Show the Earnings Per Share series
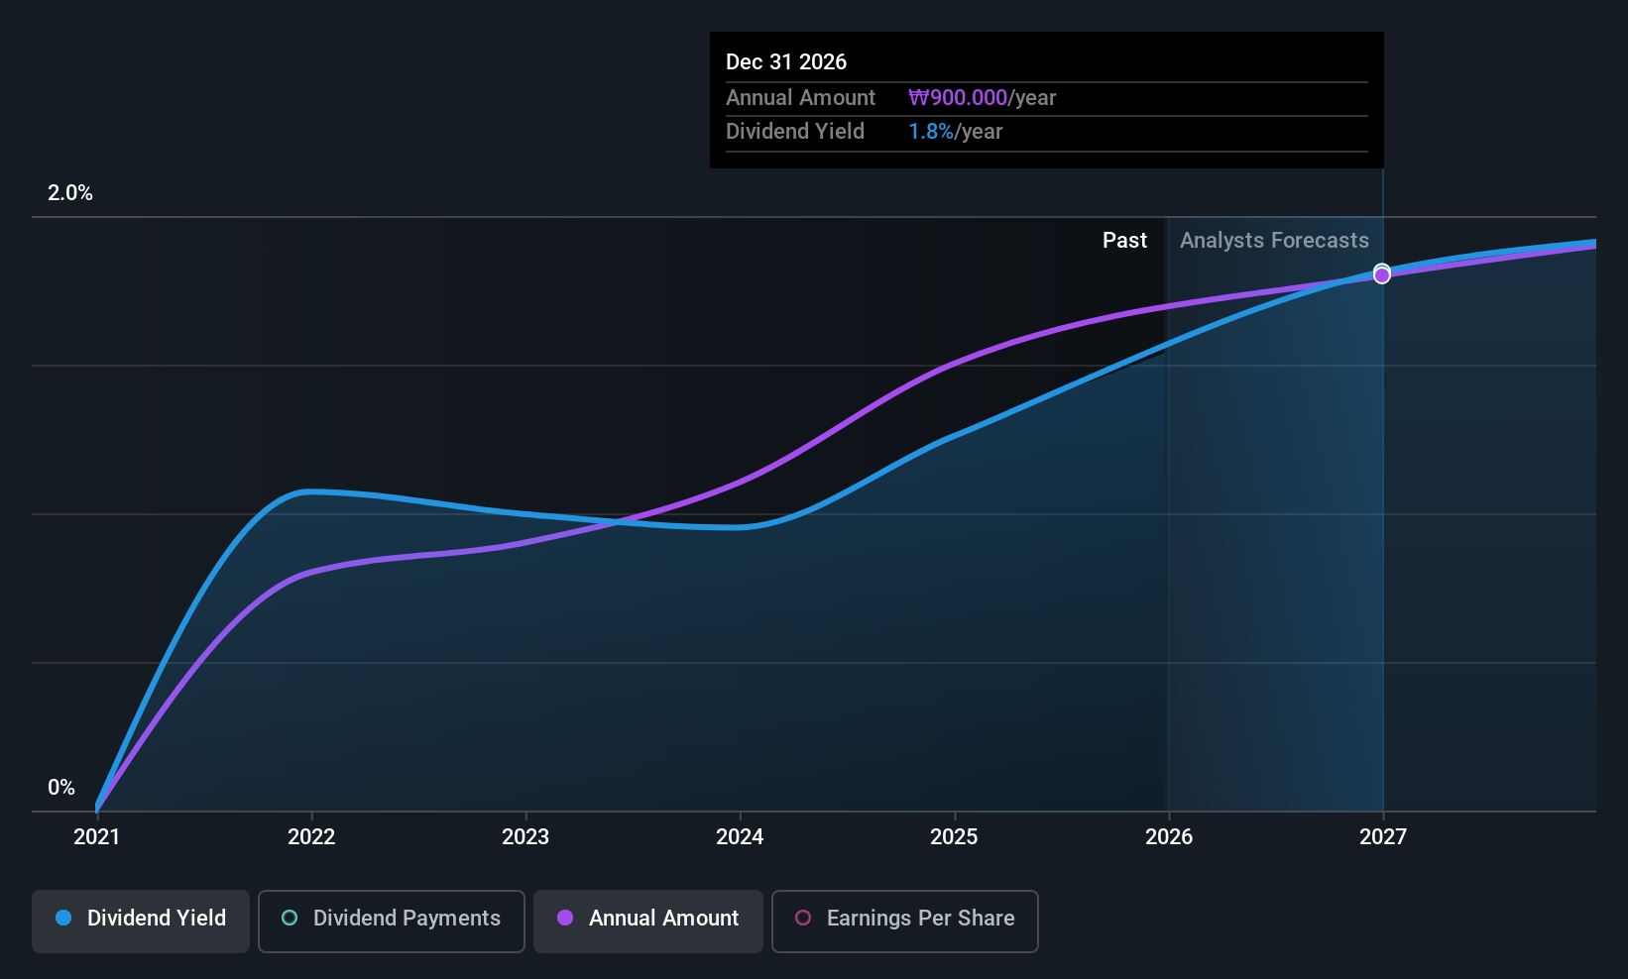Viewport: 1628px width, 979px height. pyautogui.click(x=905, y=921)
